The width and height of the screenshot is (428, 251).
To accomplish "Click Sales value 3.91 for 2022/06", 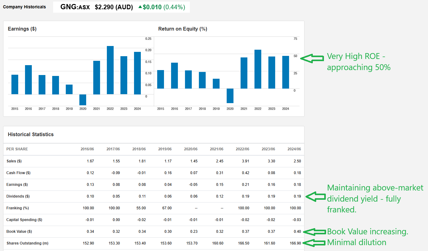I will [246, 161].
